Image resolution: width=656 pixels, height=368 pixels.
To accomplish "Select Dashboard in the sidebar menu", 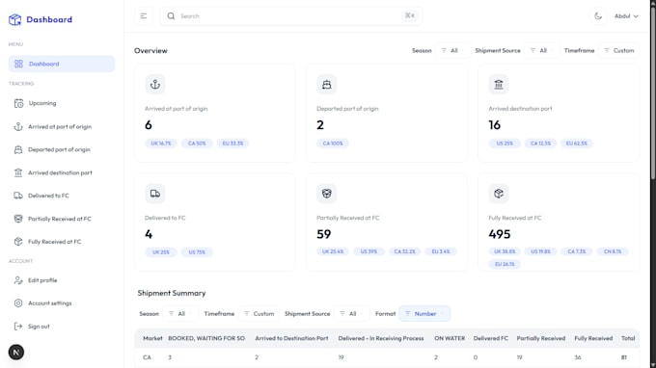I will [x=62, y=64].
